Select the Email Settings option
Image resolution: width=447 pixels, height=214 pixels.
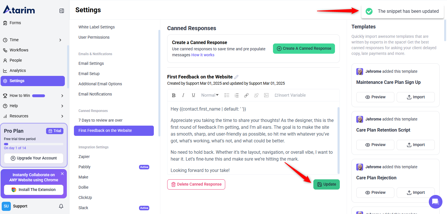click(x=91, y=63)
